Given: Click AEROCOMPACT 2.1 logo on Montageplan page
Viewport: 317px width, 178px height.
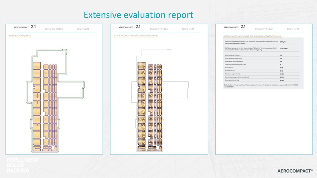Looking at the screenshot, I should click(x=25, y=27).
